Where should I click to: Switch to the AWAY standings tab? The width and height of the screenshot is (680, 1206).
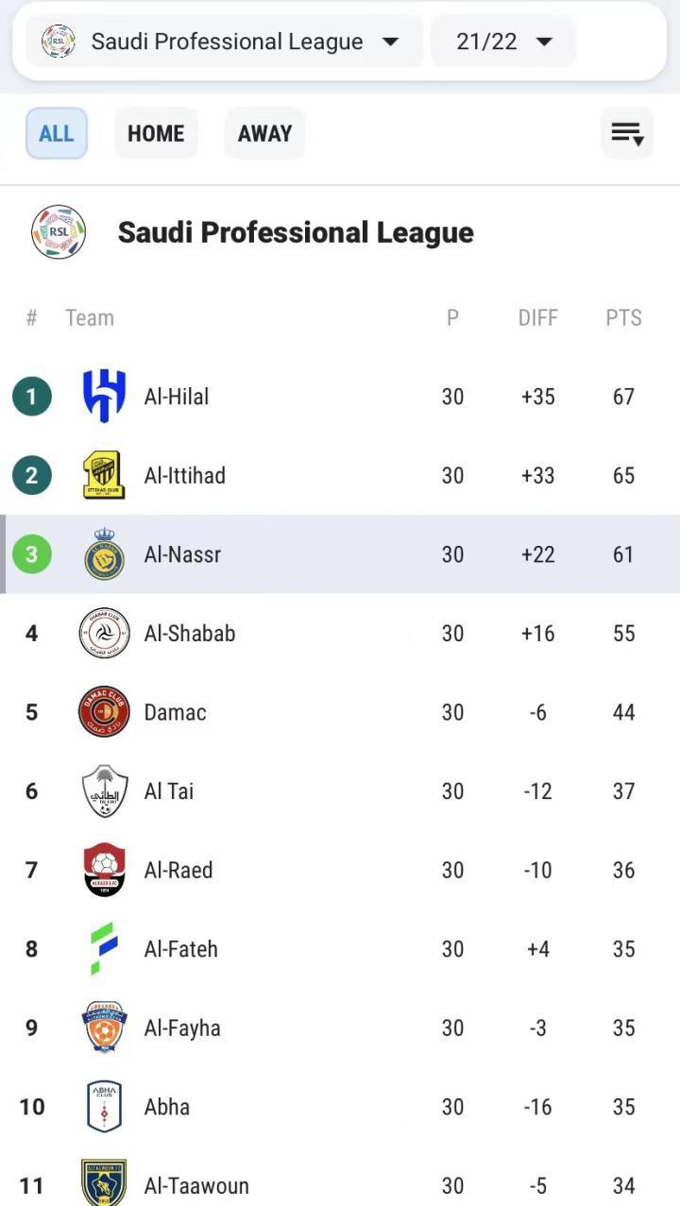[x=264, y=133]
